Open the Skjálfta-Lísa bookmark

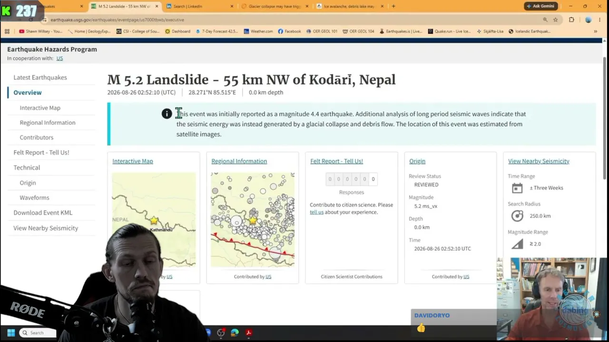[x=490, y=31]
